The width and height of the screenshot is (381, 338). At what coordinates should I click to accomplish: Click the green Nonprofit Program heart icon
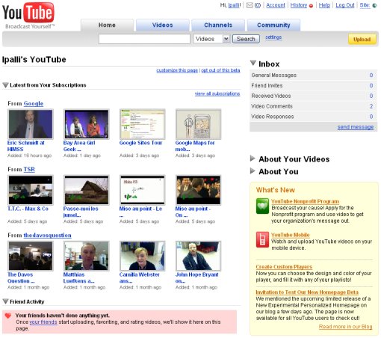click(x=262, y=206)
